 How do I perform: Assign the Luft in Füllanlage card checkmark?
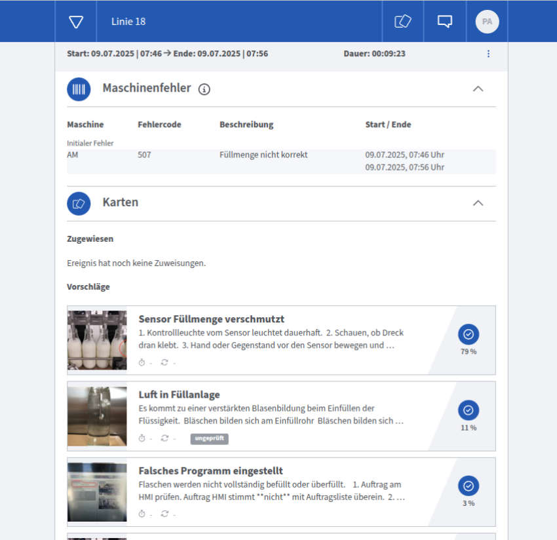coord(468,410)
